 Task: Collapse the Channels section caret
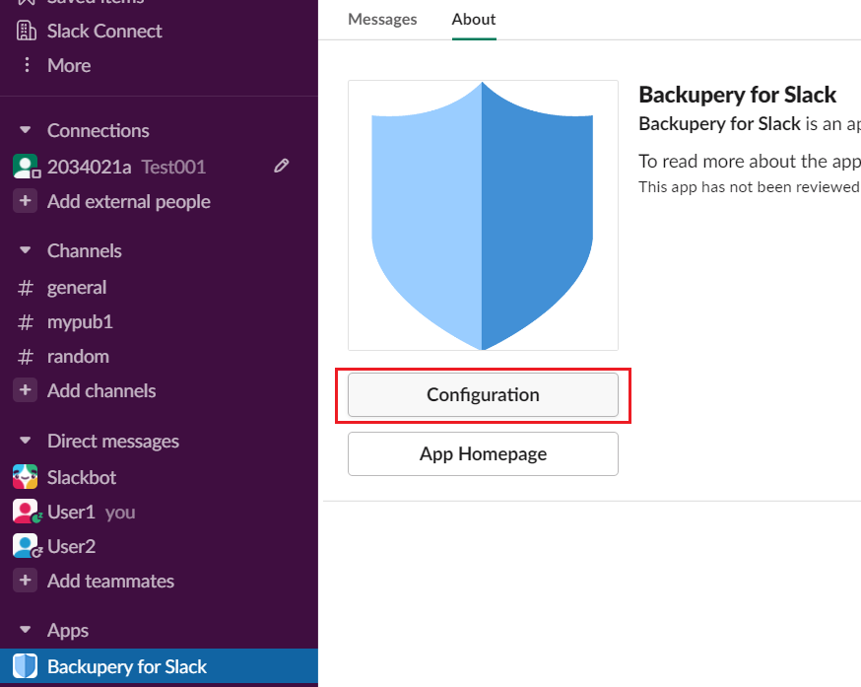click(x=26, y=250)
